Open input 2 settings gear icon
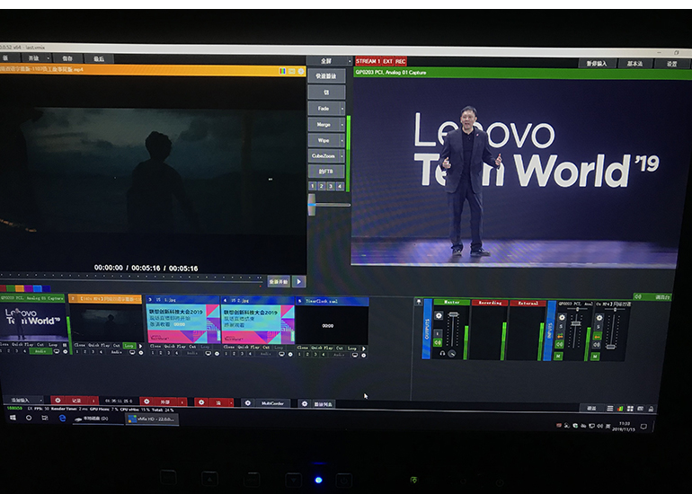 click(x=141, y=352)
